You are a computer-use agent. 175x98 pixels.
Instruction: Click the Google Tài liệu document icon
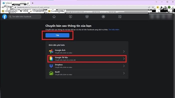coord(51,59)
